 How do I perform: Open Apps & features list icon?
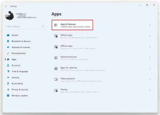pyautogui.click(x=56, y=25)
